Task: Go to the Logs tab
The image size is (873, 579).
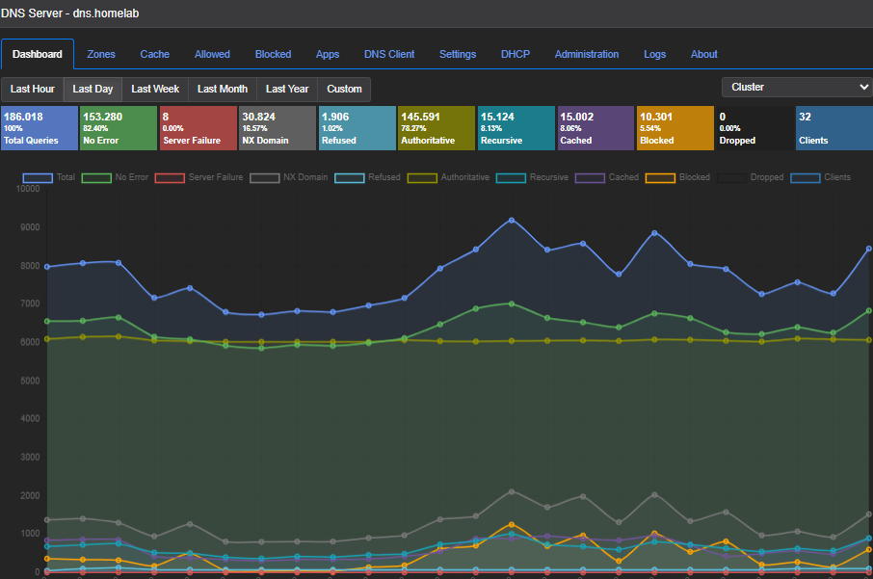Action: coord(655,54)
